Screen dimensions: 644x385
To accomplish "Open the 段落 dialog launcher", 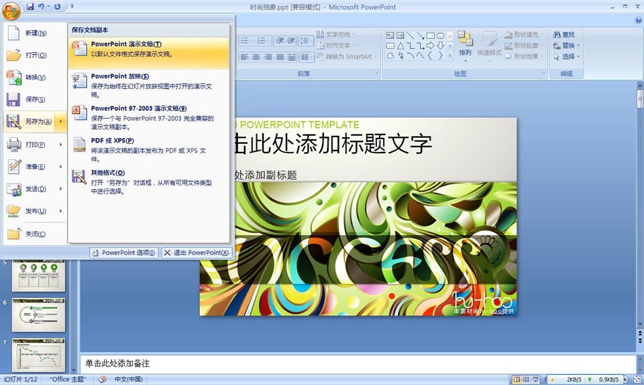I will (376, 72).
